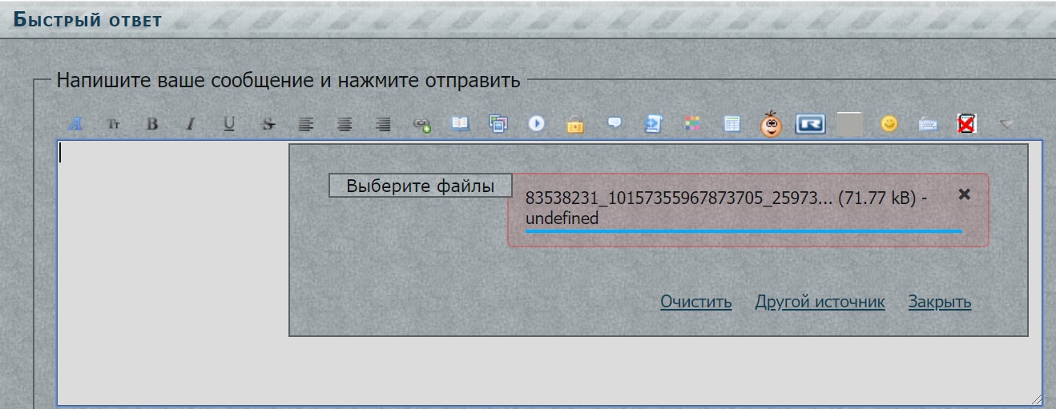Click the open book icon
Image resolution: width=1056 pixels, height=409 pixels.
click(x=460, y=124)
